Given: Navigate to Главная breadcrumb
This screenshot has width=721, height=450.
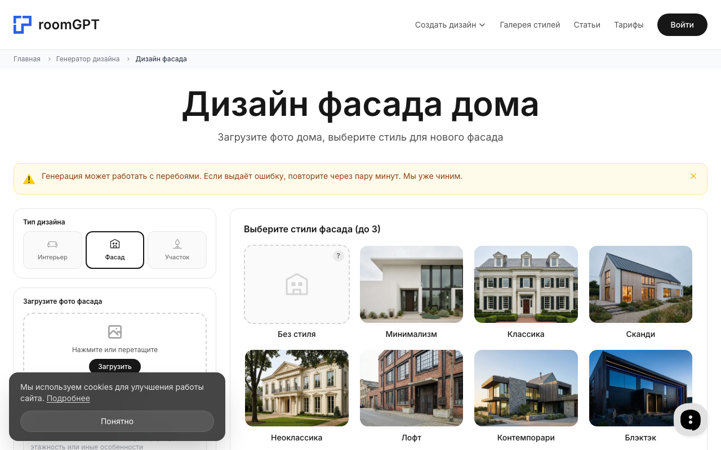Looking at the screenshot, I should tap(27, 59).
